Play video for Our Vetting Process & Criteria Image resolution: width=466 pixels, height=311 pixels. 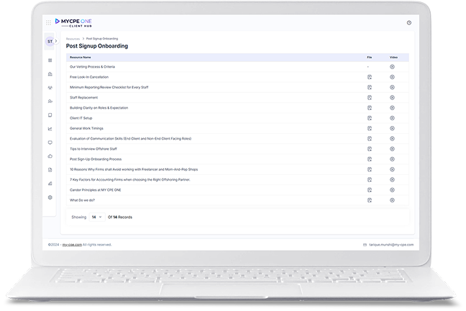click(392, 66)
